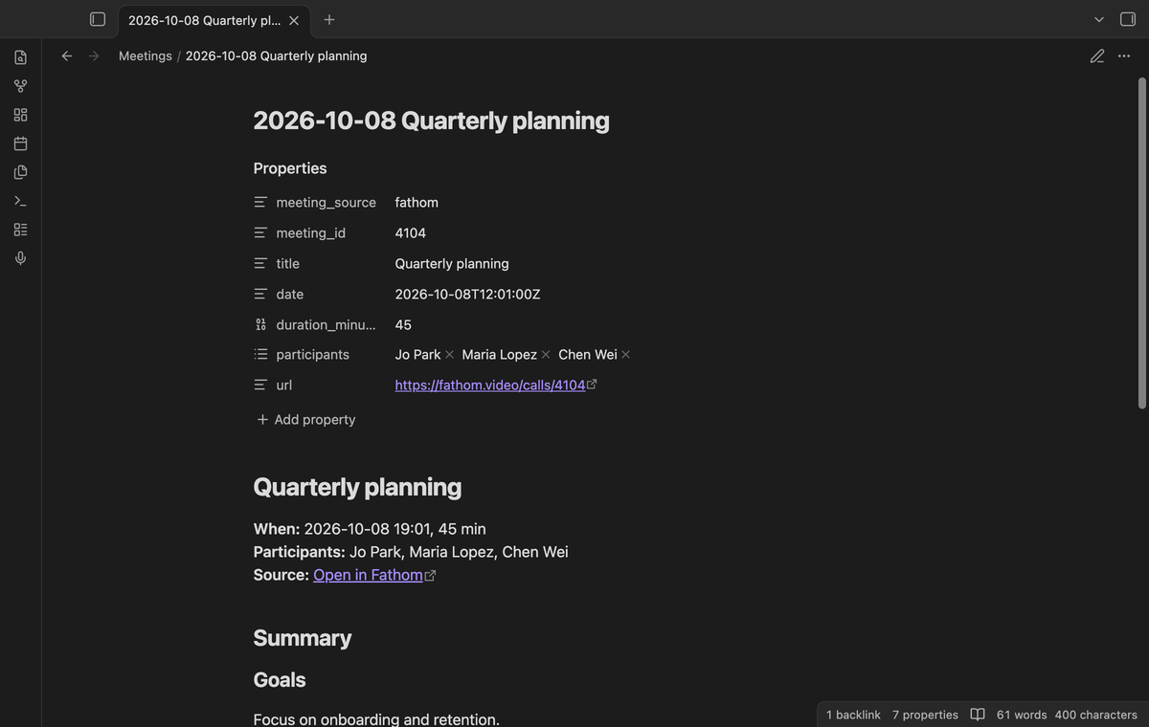Remove Chen Wei from participants

point(625,355)
